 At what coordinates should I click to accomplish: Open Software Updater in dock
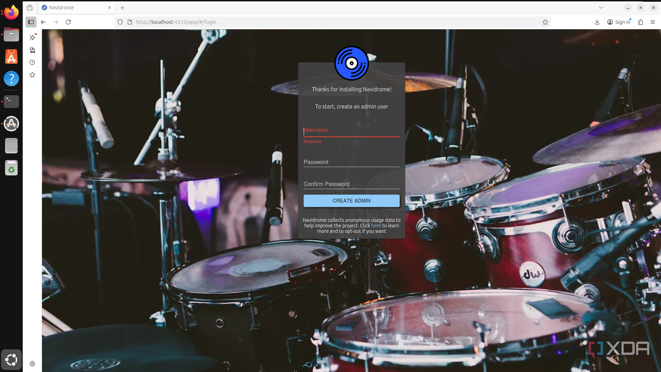point(11,124)
